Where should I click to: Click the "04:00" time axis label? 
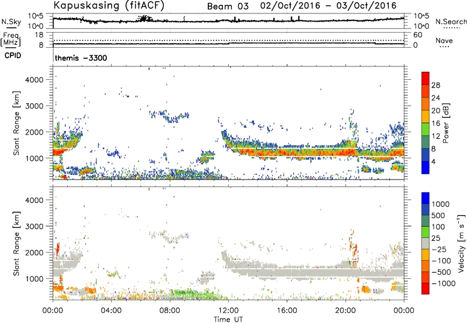click(111, 311)
